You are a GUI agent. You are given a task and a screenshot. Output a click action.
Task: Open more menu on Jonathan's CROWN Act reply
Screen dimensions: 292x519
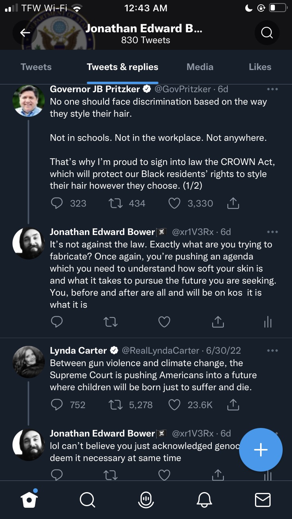click(273, 232)
